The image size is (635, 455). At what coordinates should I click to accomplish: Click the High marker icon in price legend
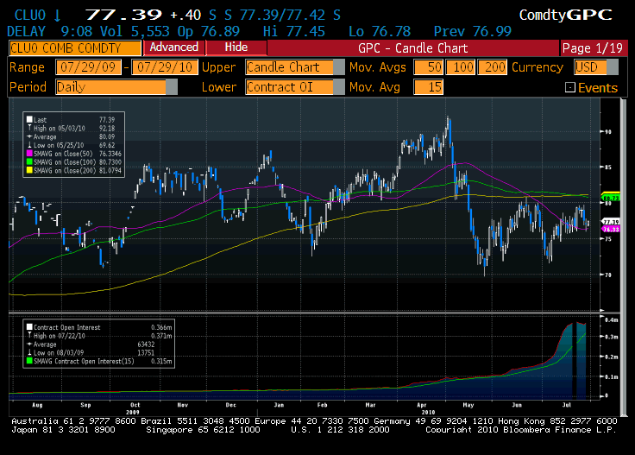tap(29, 128)
